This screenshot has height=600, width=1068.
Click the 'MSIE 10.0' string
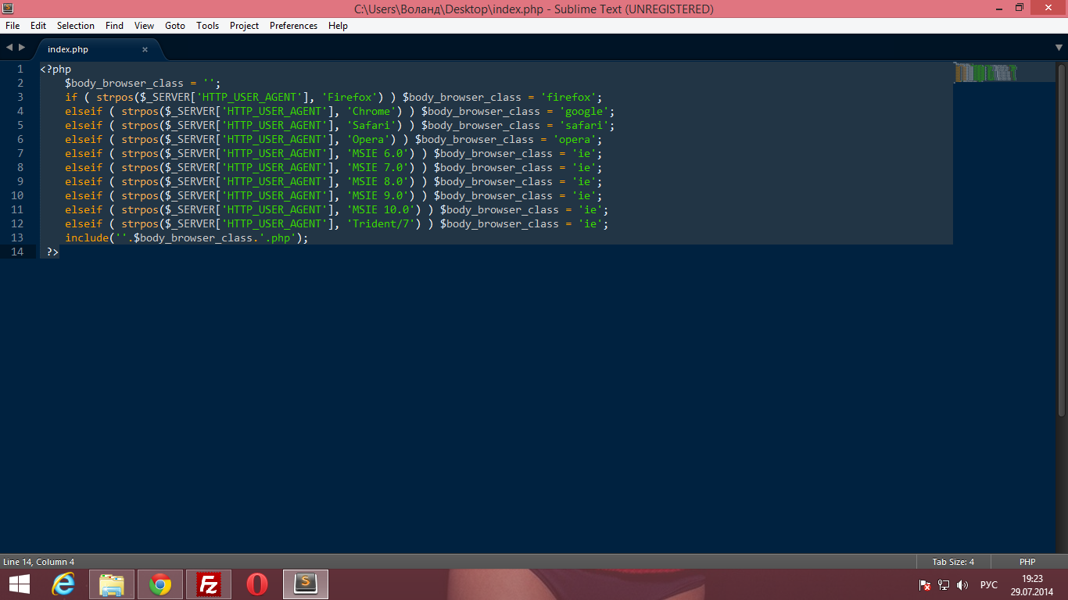(x=381, y=209)
